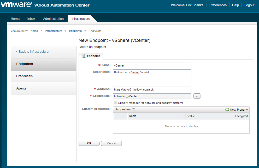This screenshot has width=259, height=168.
Task: Click the Endpoint tab server icon
Action: pos(84,56)
